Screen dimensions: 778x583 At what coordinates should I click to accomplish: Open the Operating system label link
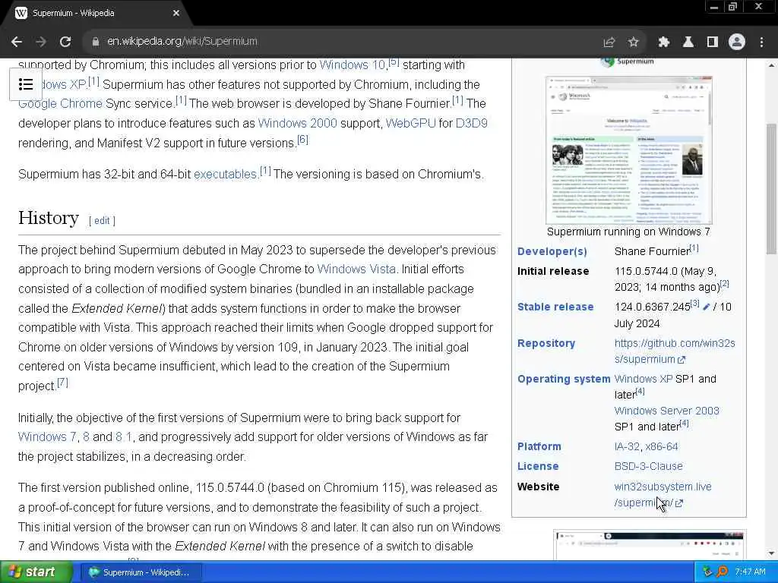pos(564,379)
